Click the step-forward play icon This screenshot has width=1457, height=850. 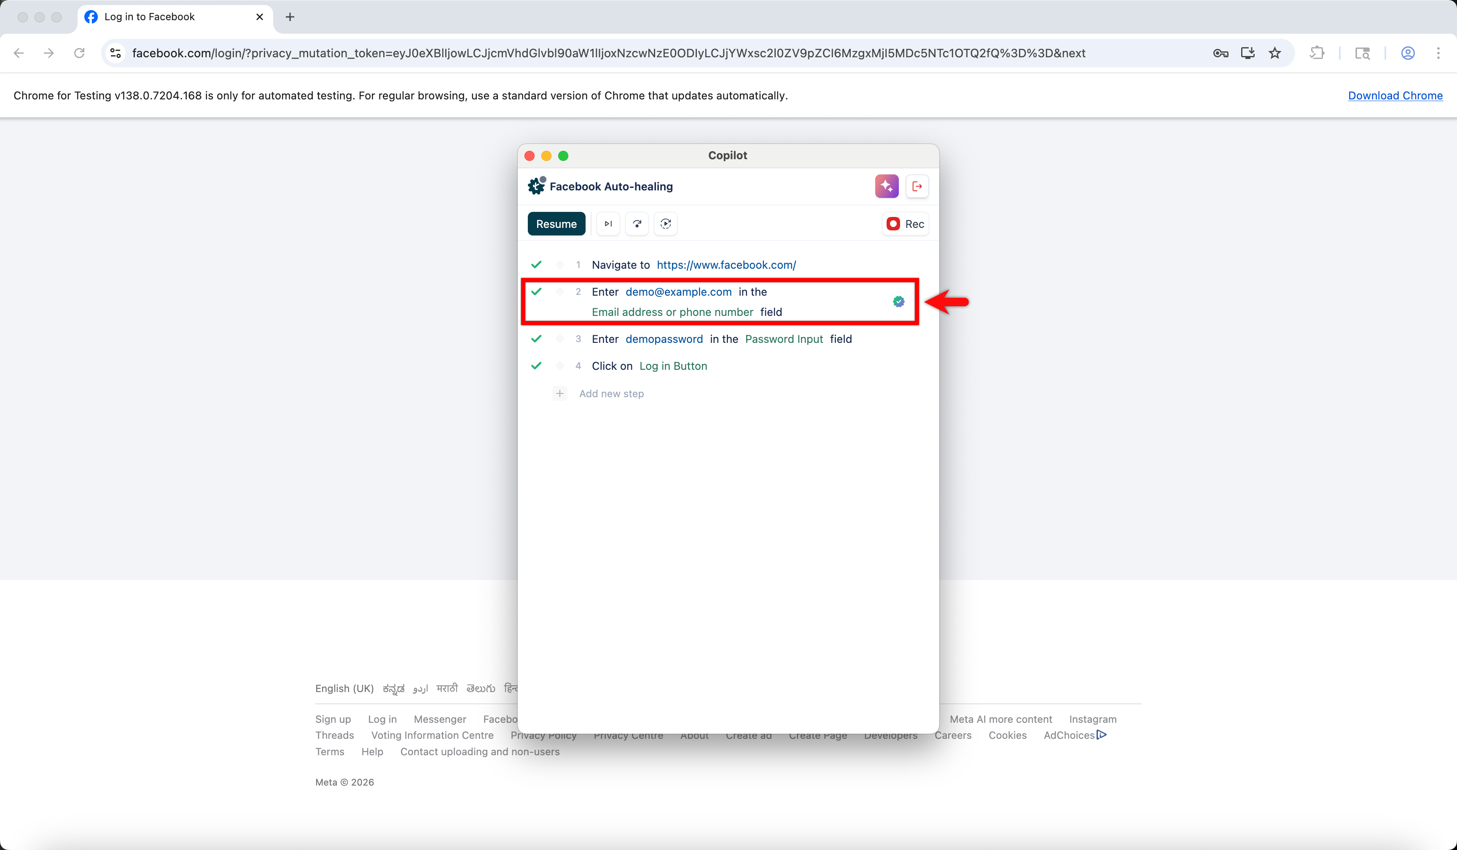608,224
